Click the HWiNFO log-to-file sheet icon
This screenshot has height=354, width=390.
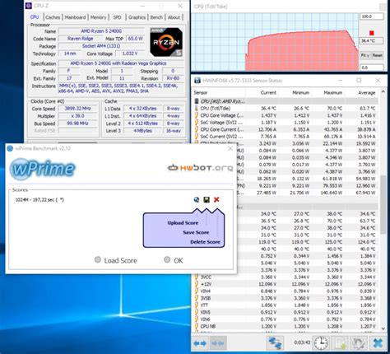tap(340, 343)
